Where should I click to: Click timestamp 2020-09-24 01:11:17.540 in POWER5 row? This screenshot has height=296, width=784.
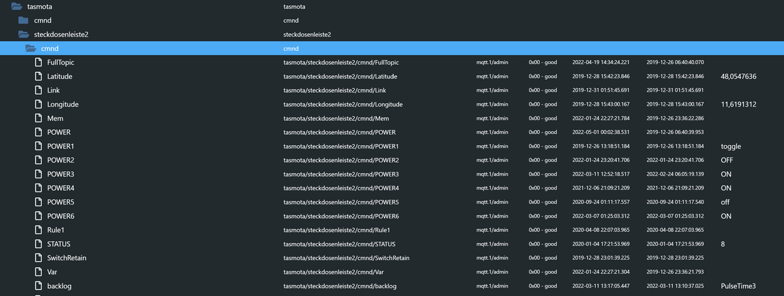pos(675,202)
